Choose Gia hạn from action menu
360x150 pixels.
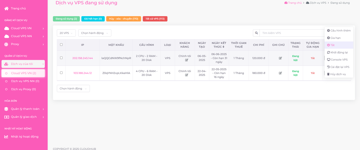click(x=339, y=38)
